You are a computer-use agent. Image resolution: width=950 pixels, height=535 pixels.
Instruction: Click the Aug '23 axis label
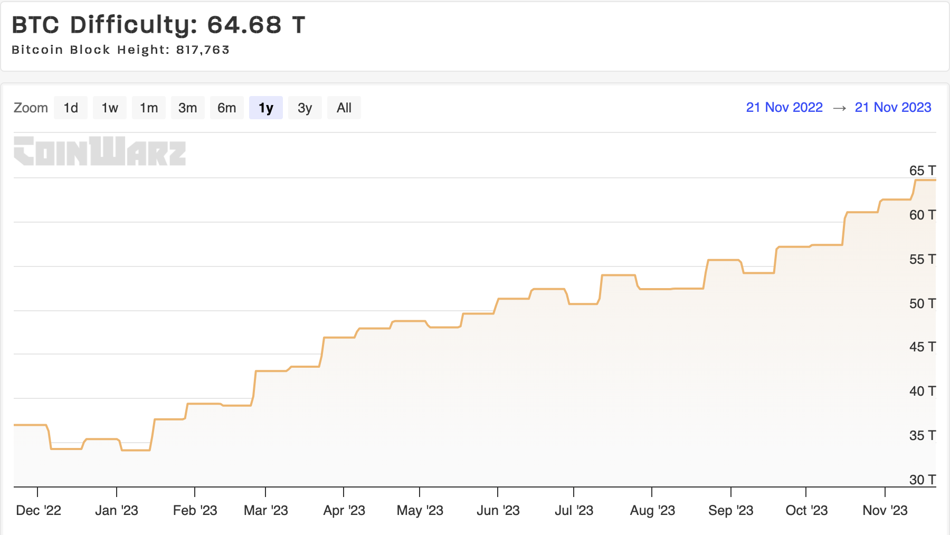pos(653,510)
